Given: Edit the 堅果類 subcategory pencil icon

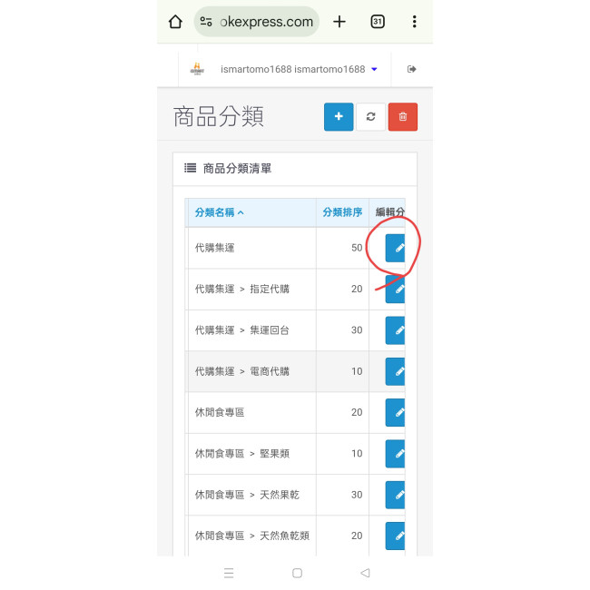Looking at the screenshot, I should 397,453.
